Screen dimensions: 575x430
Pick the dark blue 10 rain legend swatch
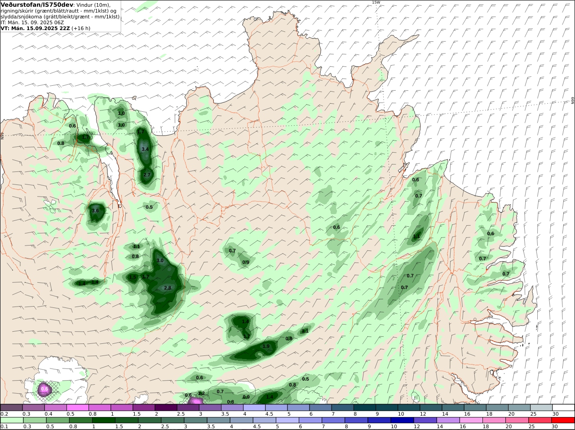(402, 420)
